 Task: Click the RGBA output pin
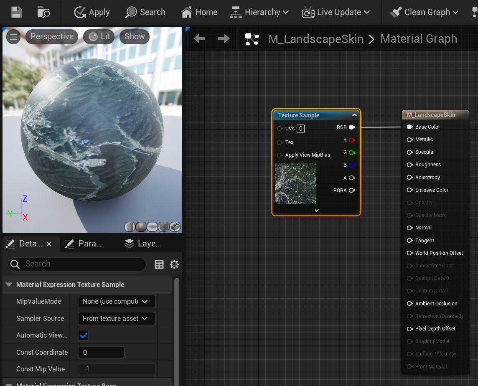click(x=352, y=190)
